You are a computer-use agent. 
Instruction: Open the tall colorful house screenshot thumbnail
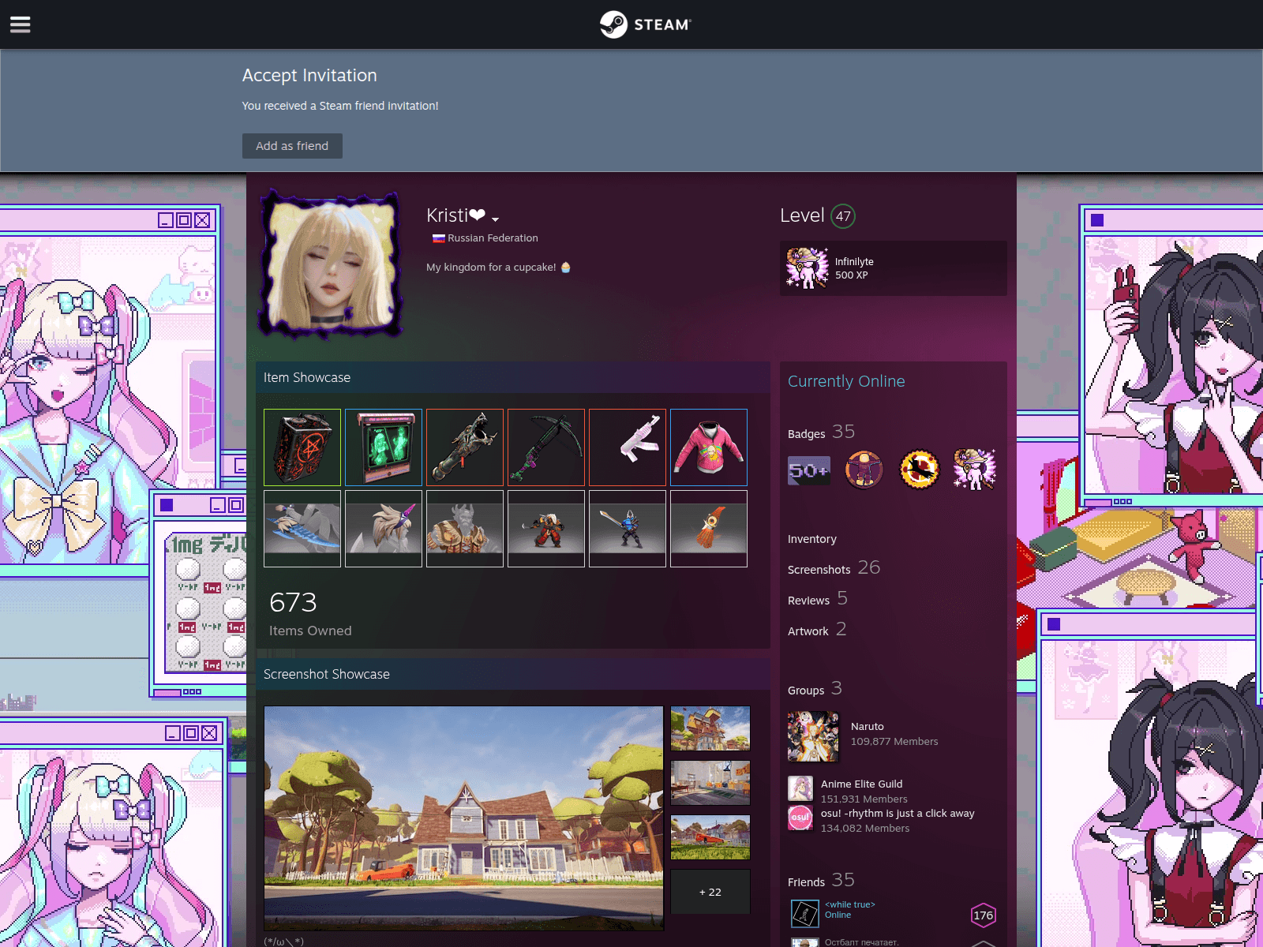[710, 728]
